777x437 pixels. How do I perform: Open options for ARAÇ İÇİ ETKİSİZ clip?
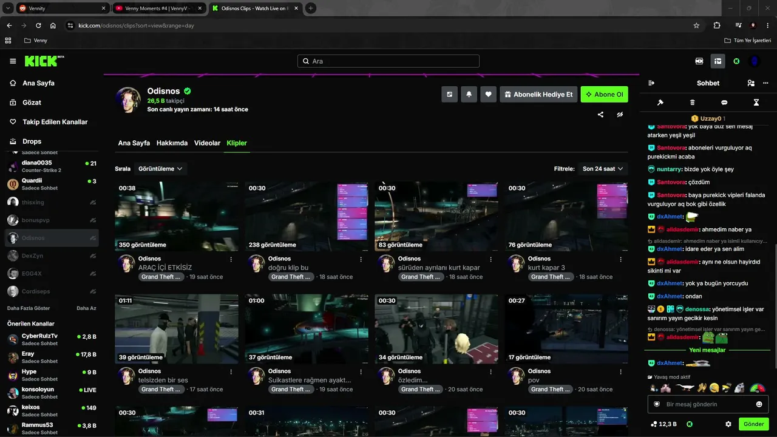pos(231,259)
